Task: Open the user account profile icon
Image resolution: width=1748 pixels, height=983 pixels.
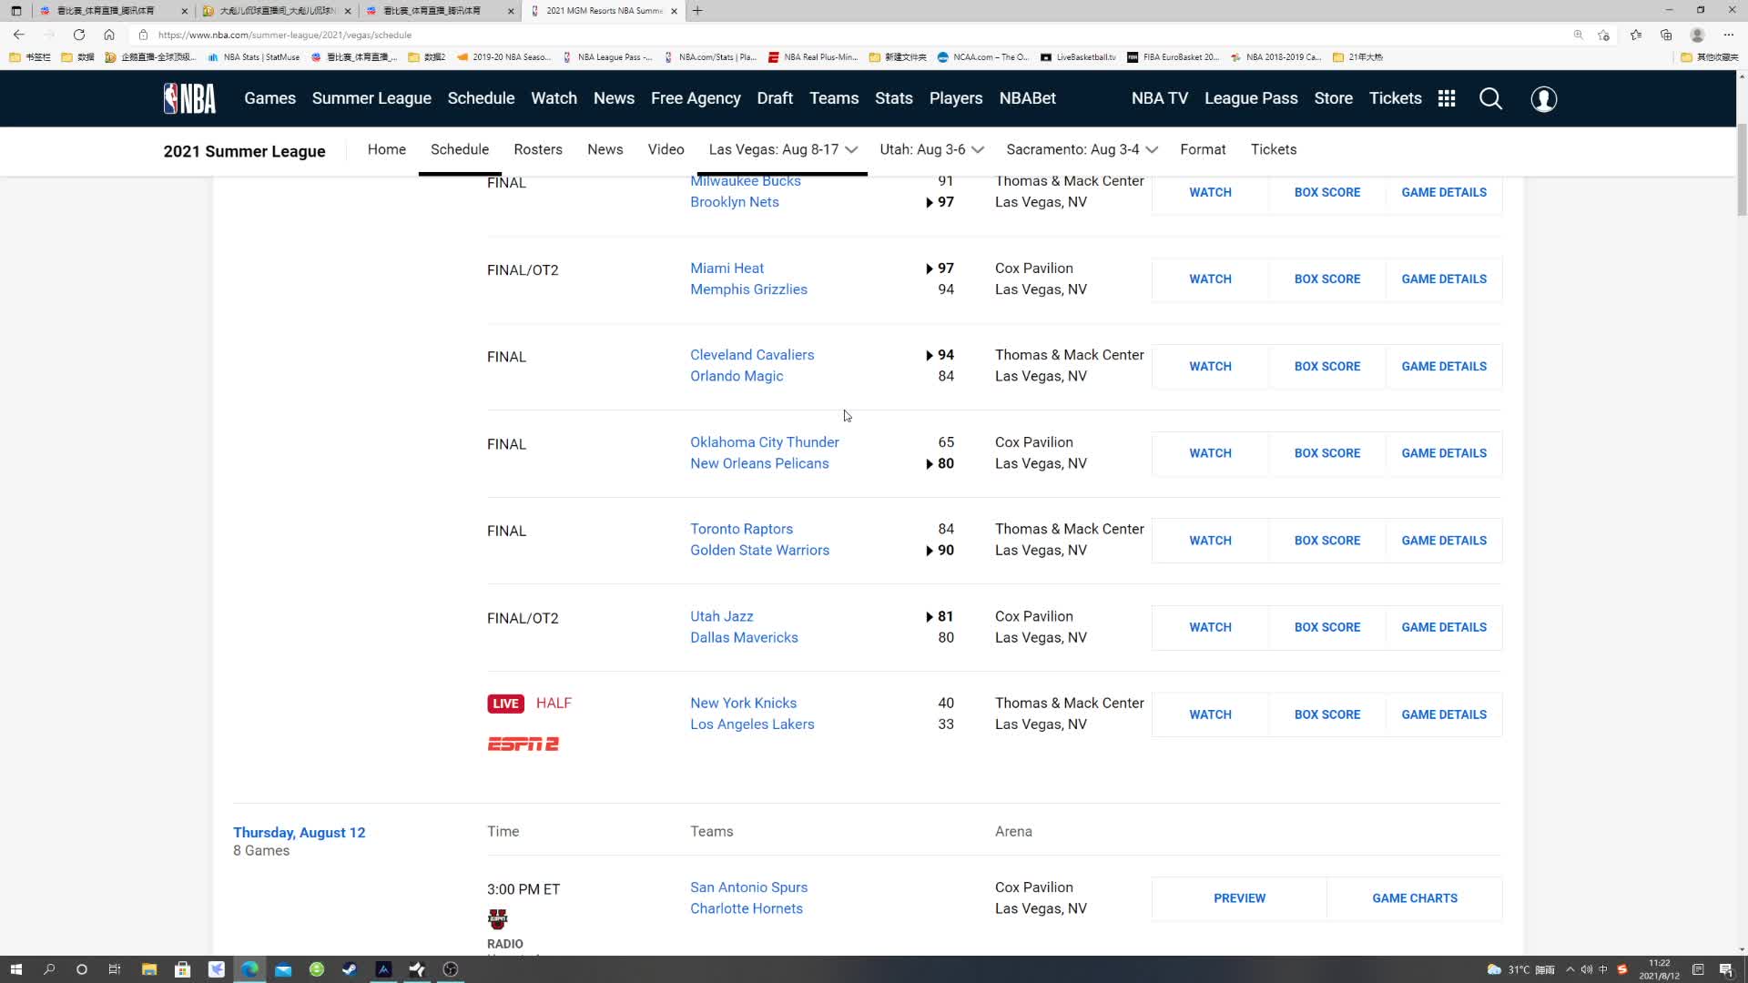Action: point(1543,98)
